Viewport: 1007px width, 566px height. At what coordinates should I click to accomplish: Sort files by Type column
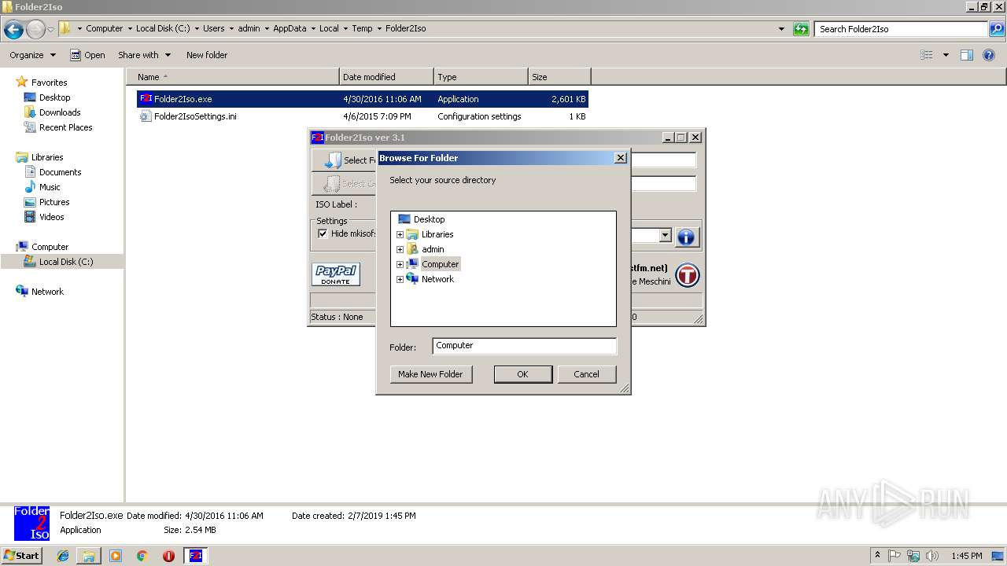[x=481, y=77]
